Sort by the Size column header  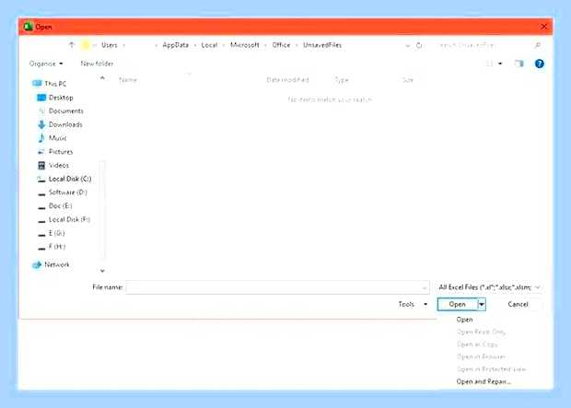(408, 80)
